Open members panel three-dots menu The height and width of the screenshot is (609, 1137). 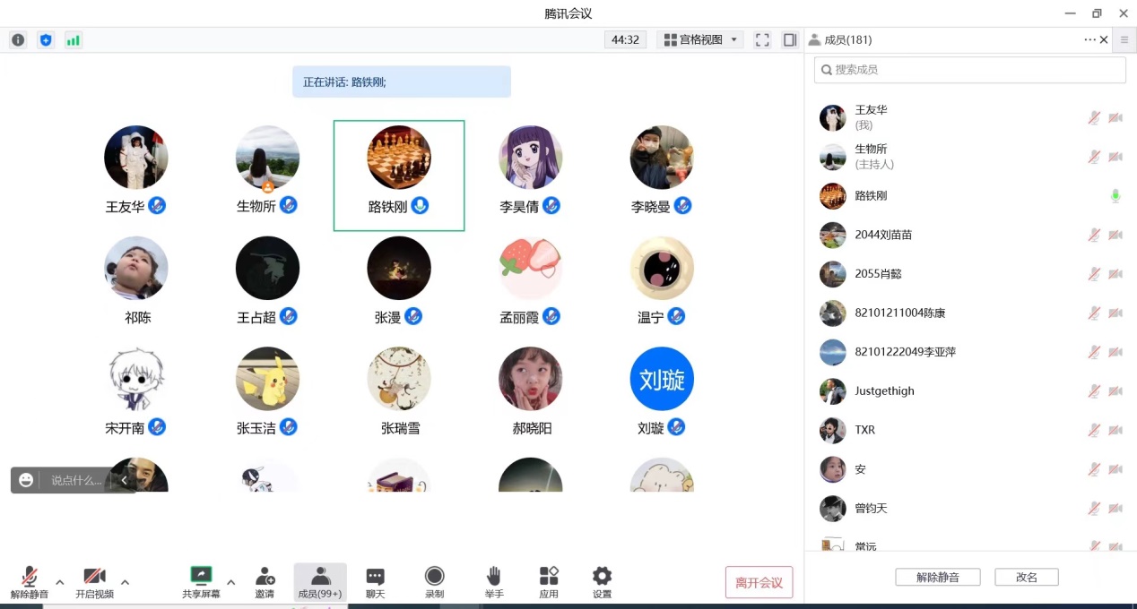click(1089, 40)
